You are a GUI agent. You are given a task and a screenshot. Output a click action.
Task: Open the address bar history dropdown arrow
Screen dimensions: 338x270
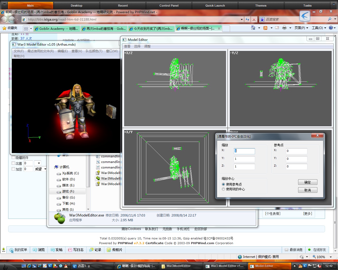click(x=242, y=19)
